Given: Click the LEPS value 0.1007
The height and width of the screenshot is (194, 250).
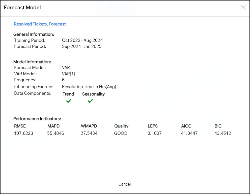Looking at the screenshot, I should [x=154, y=133].
